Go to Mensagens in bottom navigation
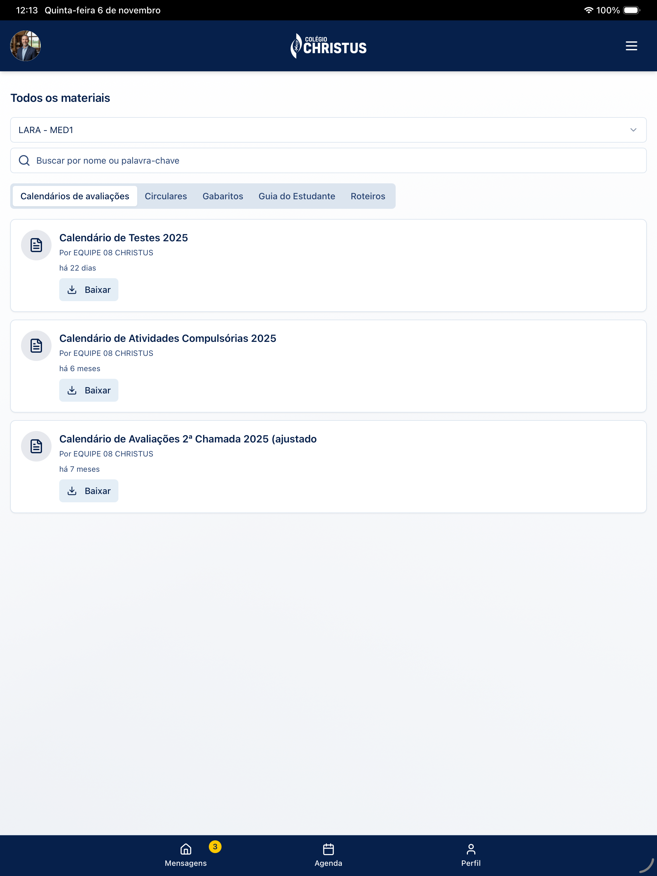 pyautogui.click(x=186, y=855)
